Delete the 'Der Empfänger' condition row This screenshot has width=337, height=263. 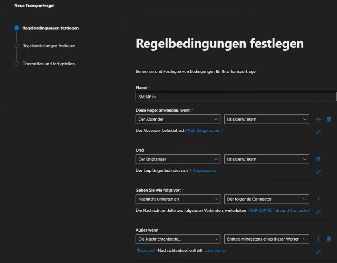tap(318, 159)
